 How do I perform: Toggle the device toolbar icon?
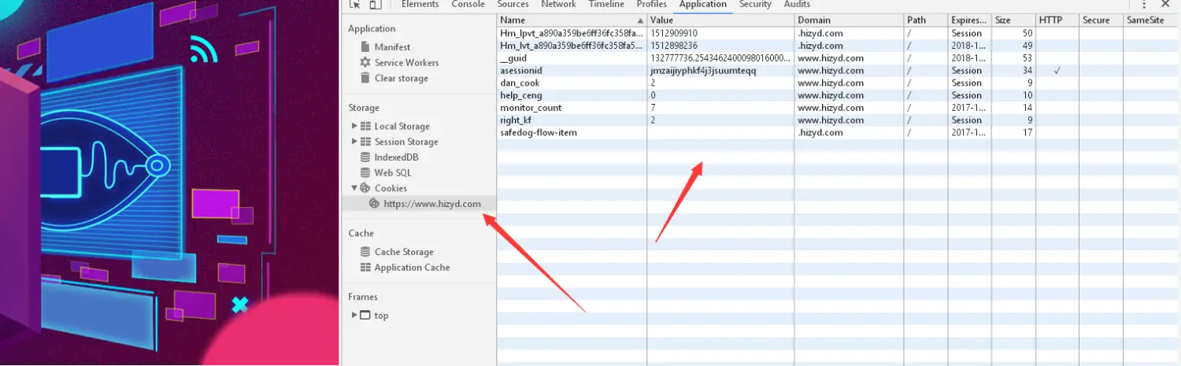coord(375,4)
